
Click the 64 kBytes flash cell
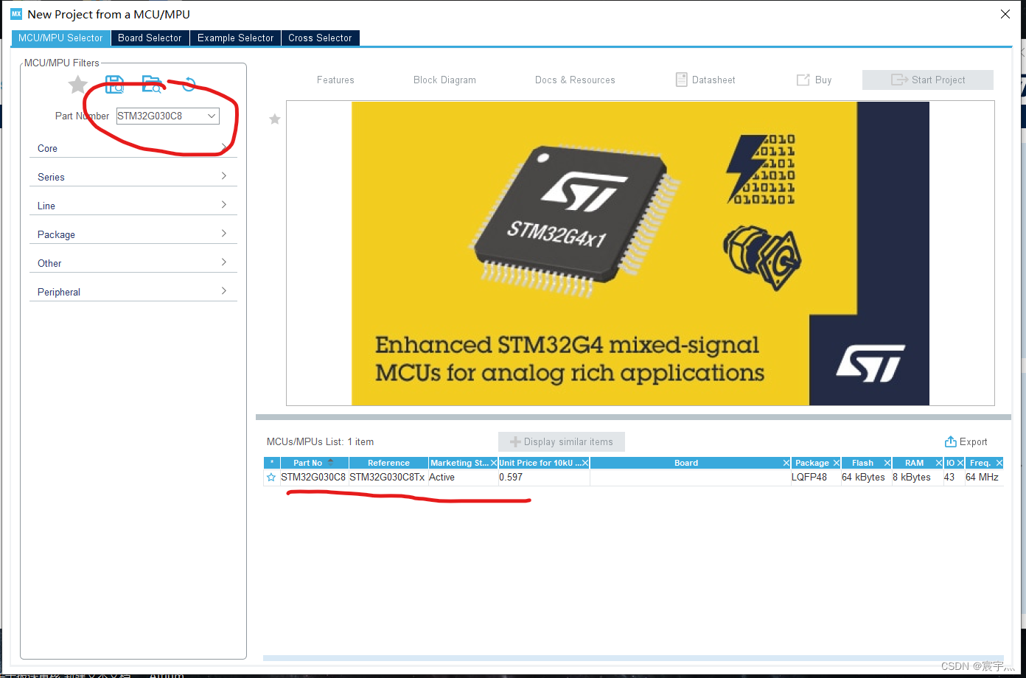pyautogui.click(x=866, y=478)
